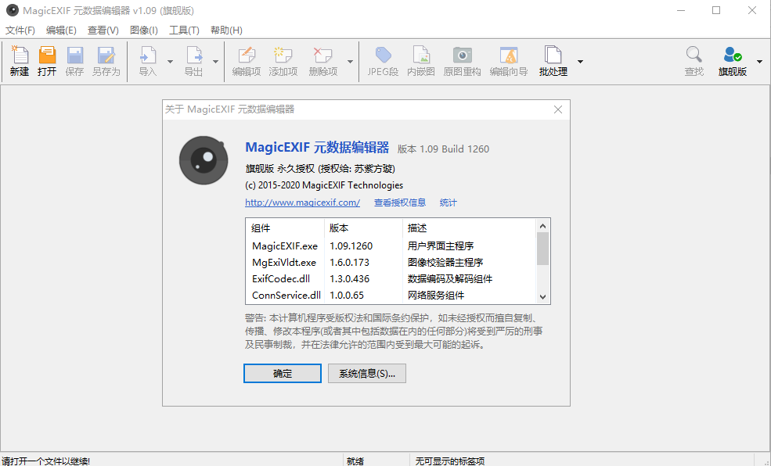The height and width of the screenshot is (466, 771).
Task: Click the 打开 (Open) folder icon
Action: 47,55
